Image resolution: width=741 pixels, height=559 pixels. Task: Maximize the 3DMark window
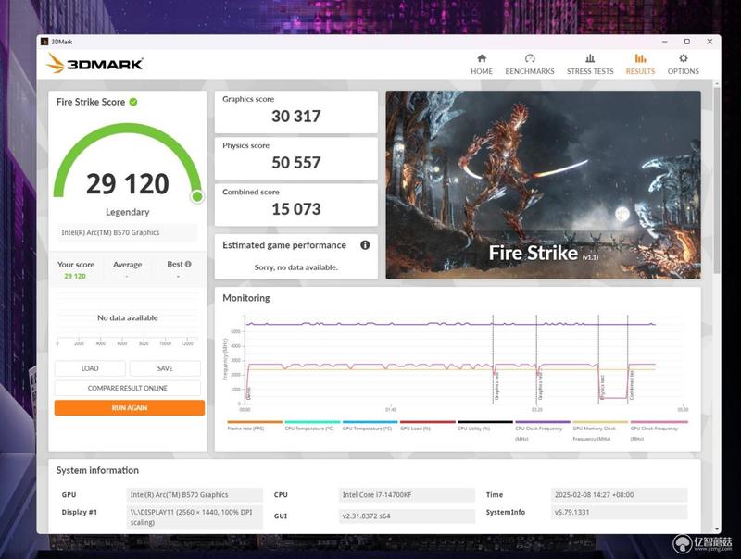[687, 42]
